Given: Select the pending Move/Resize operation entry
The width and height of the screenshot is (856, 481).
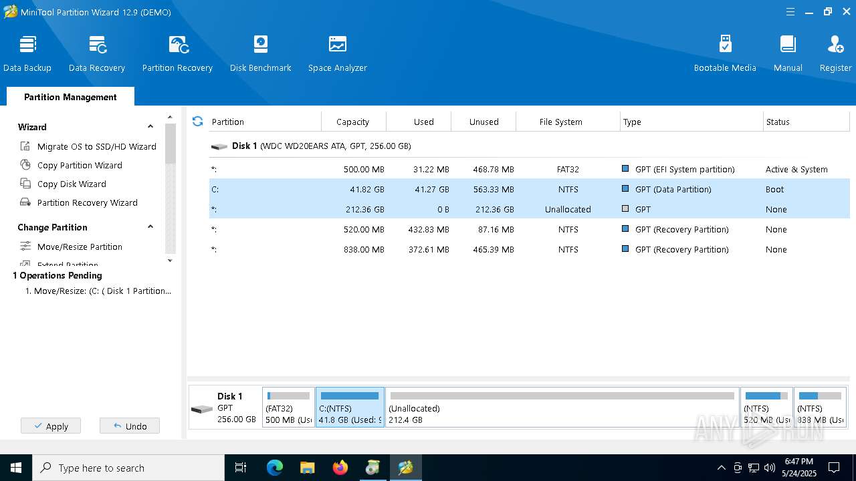Looking at the screenshot, I should [98, 291].
